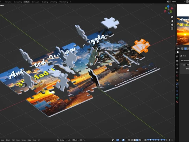Screen dimensions: 189x142
Task: Switch to wireframe shading mode
Action: coord(132,140)
